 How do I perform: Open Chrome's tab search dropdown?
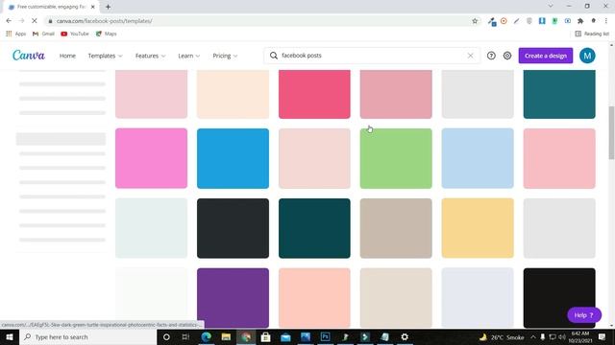[551, 7]
